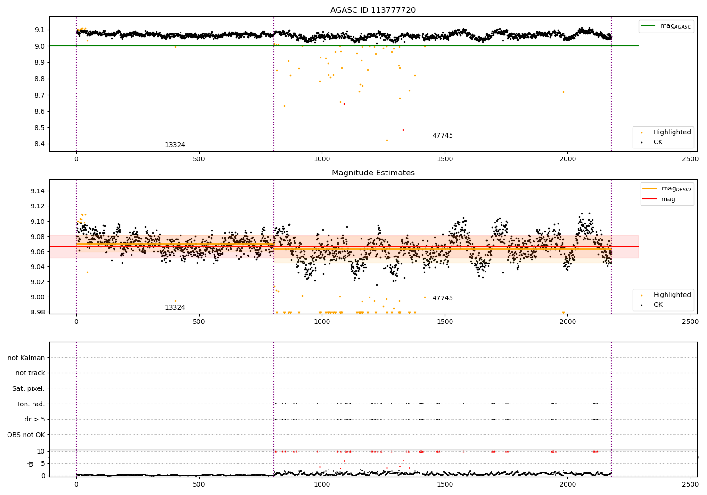Click '47745' label in Magnitude Estimates plot
707x495 pixels.
pos(443,298)
